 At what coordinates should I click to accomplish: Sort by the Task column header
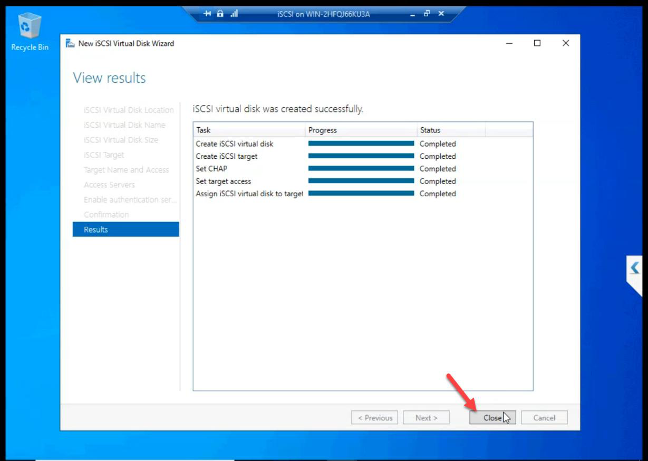(249, 130)
